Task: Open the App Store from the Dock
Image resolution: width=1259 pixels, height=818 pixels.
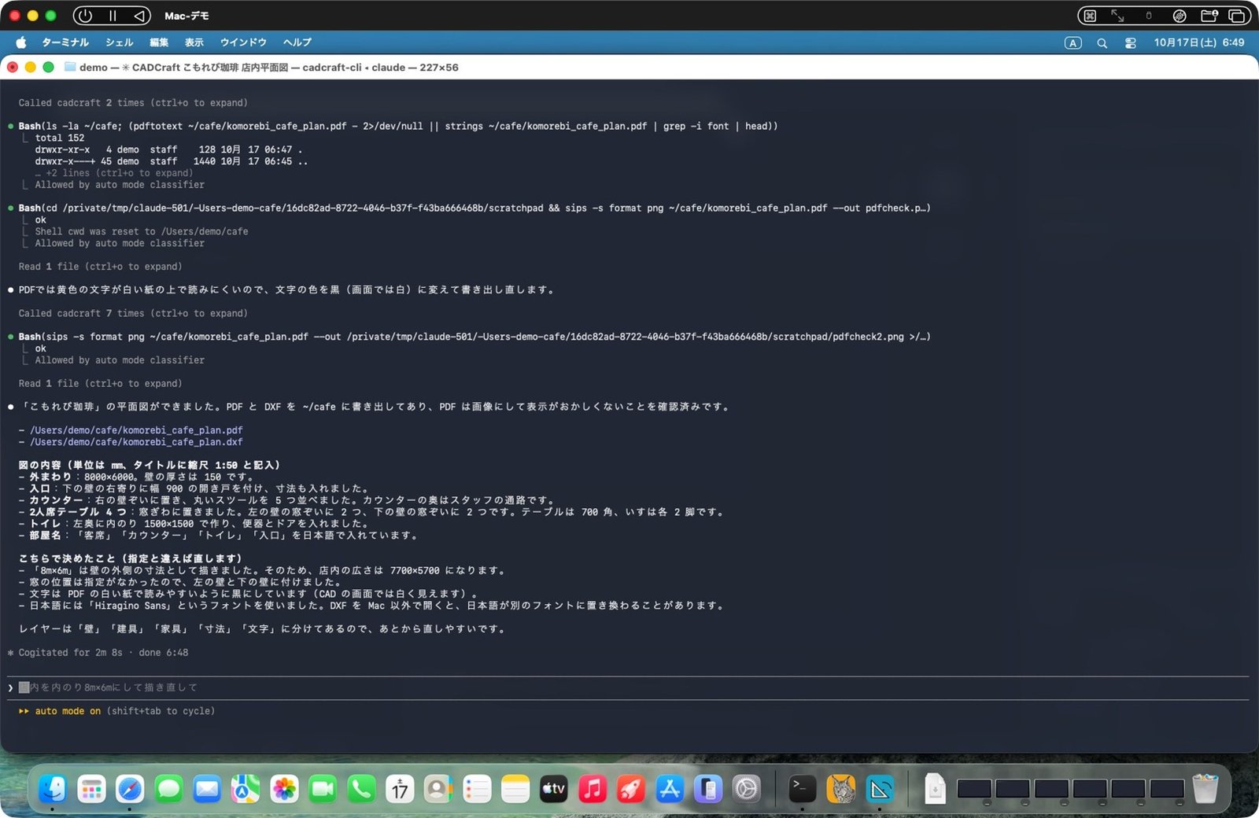Action: coord(670,789)
